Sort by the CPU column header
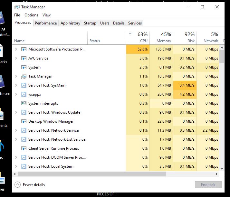Screen dimensions: 230x197 pos(138,38)
